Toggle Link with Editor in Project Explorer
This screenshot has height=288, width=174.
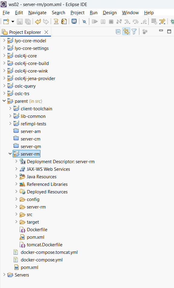(x=126, y=32)
